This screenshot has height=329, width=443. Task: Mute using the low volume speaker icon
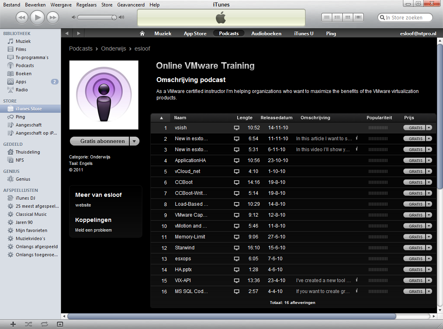(x=74, y=17)
